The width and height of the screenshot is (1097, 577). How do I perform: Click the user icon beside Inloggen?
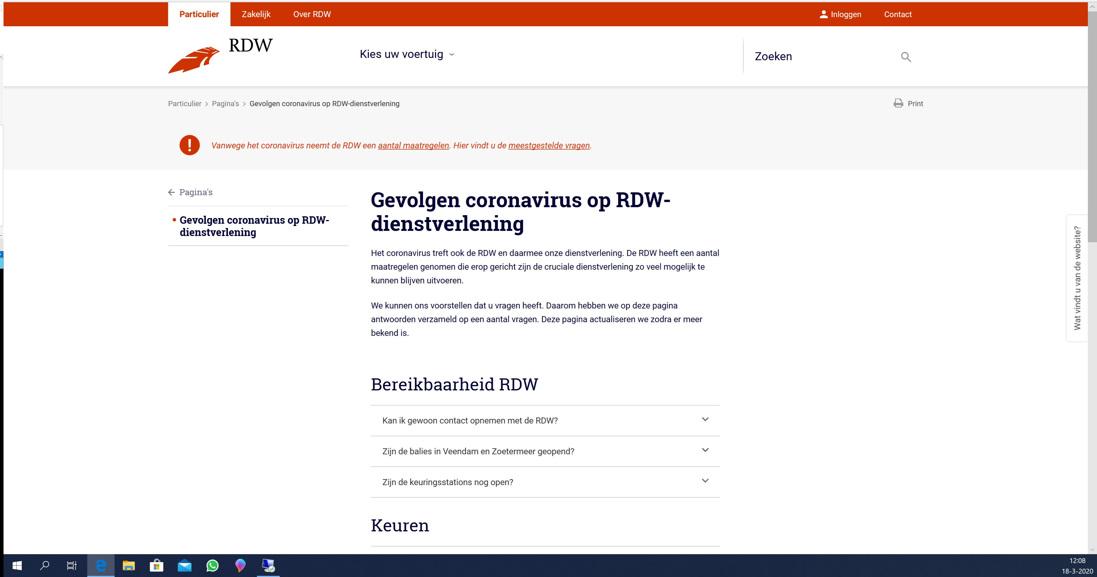pos(824,14)
